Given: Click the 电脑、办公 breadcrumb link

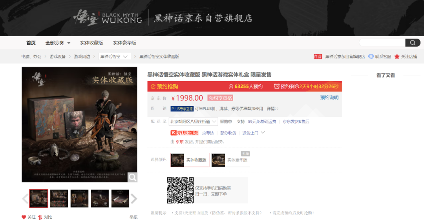Looking at the screenshot, I should (31, 56).
